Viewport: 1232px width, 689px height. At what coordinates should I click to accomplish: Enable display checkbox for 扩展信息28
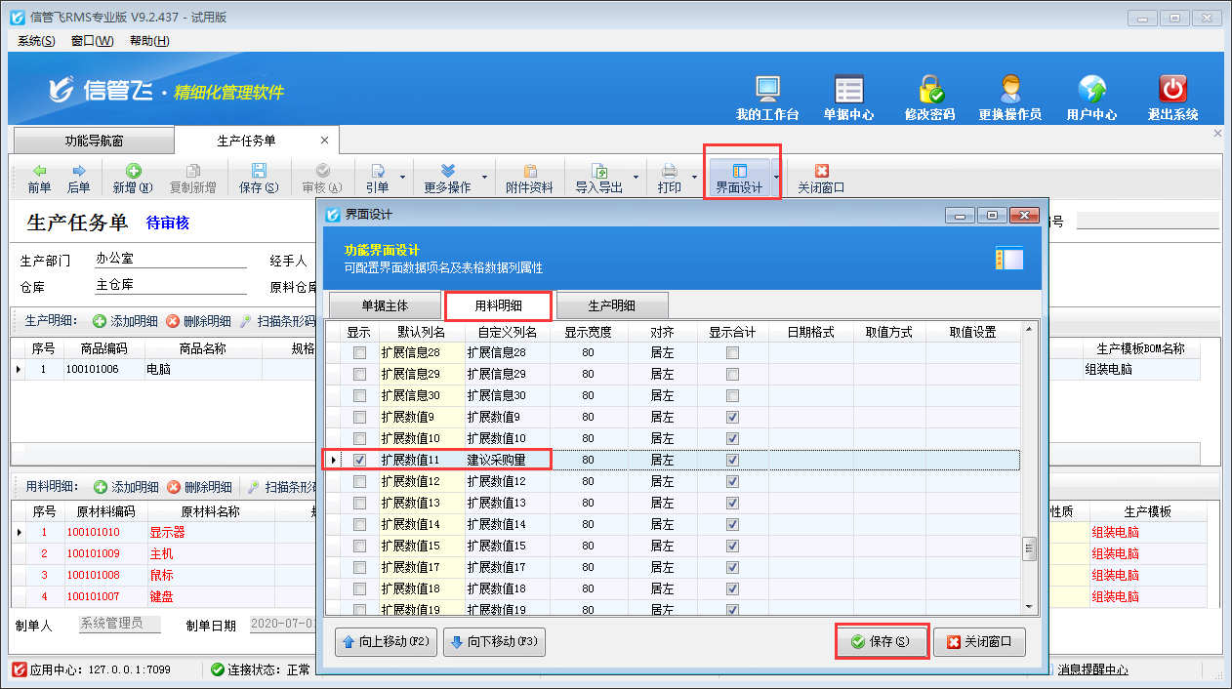coord(360,352)
